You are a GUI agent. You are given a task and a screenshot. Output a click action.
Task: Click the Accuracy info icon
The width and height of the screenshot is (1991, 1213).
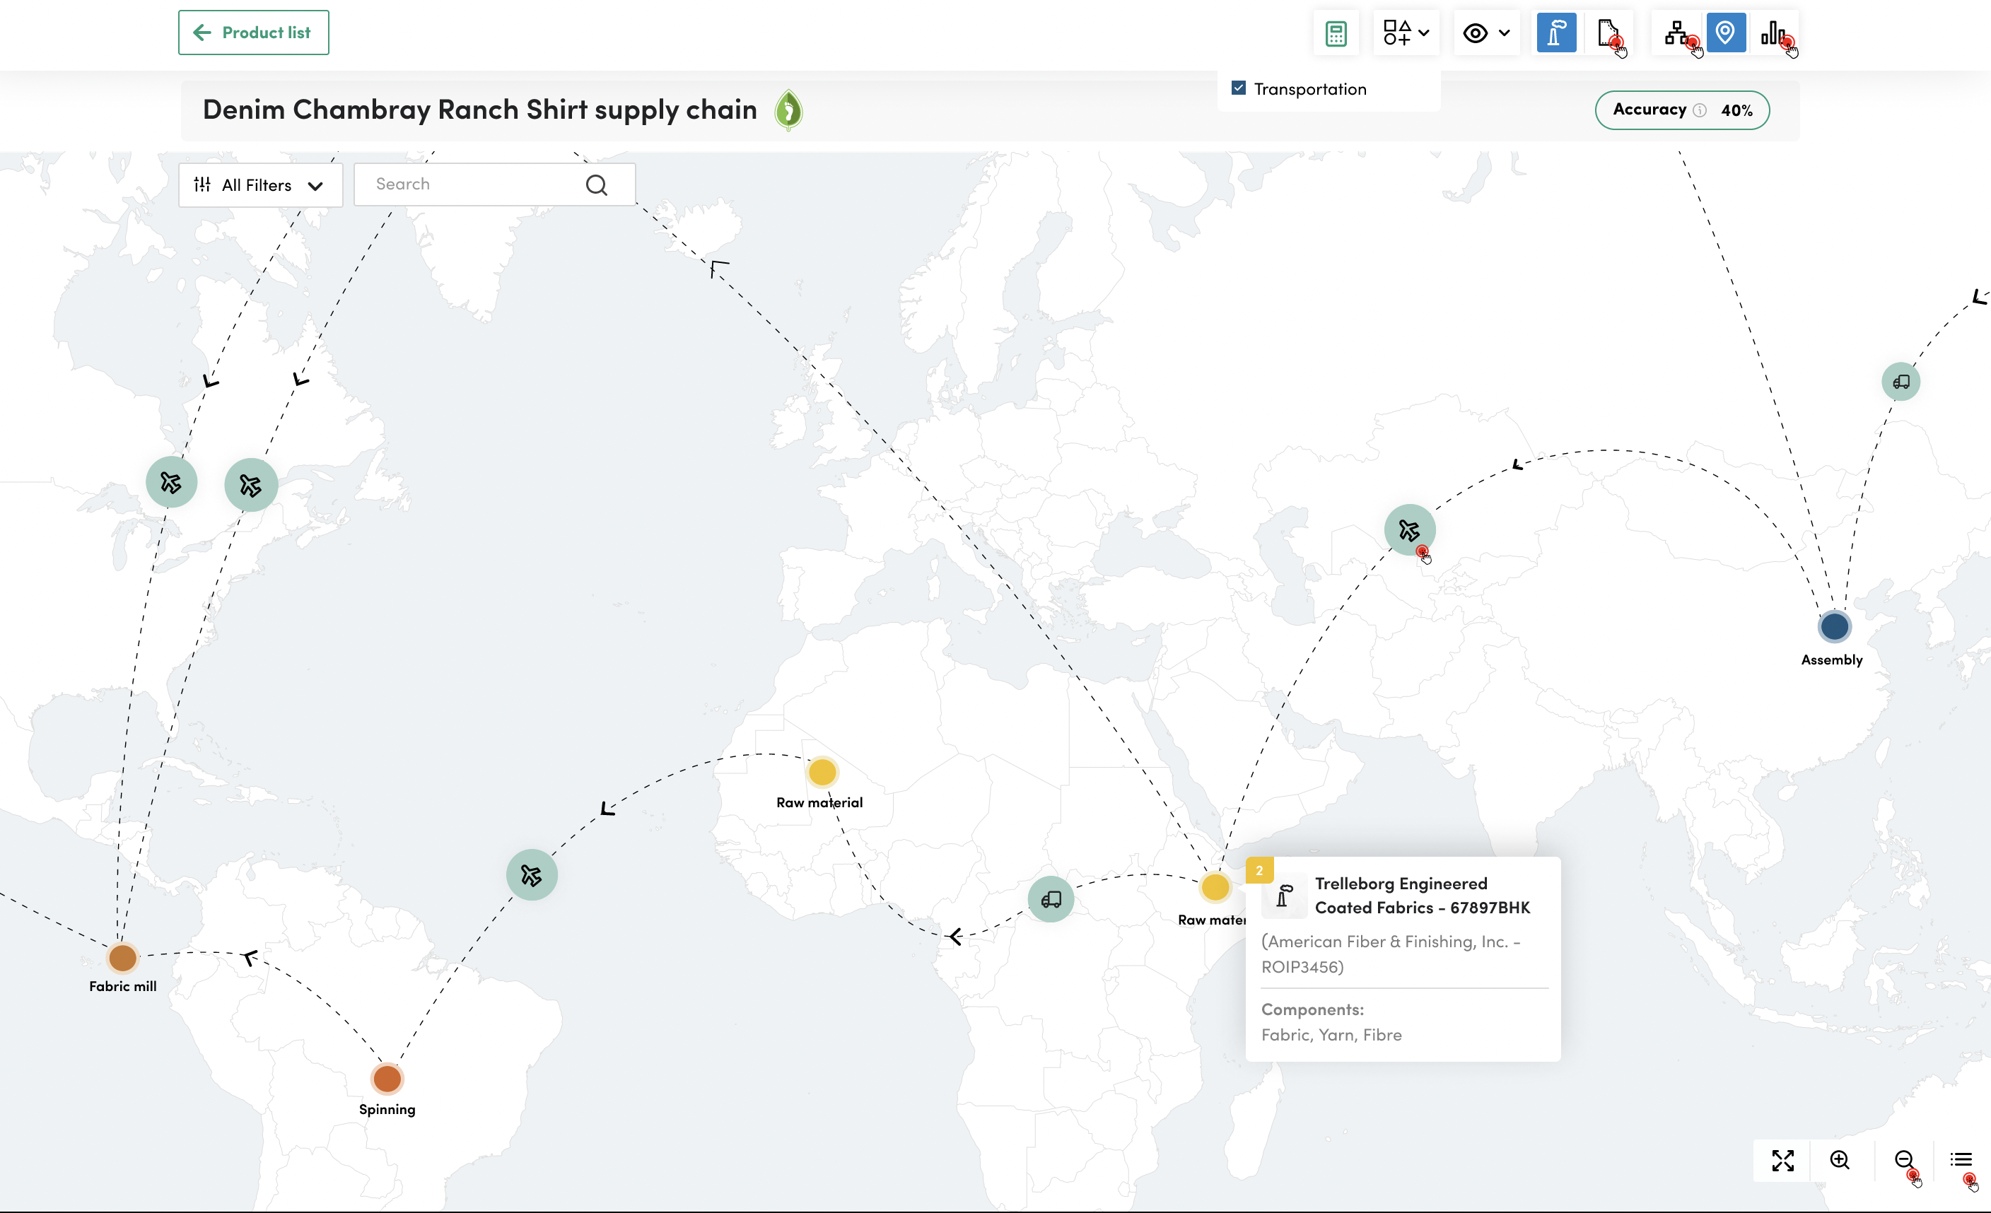coord(1700,111)
